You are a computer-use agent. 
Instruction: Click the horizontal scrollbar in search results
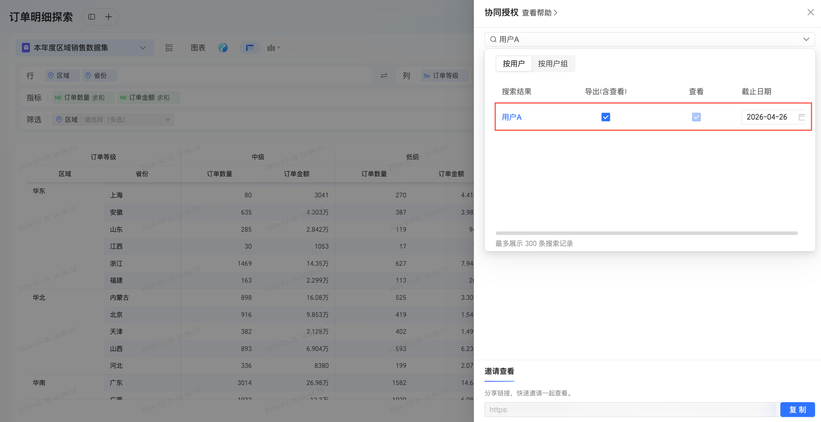646,233
